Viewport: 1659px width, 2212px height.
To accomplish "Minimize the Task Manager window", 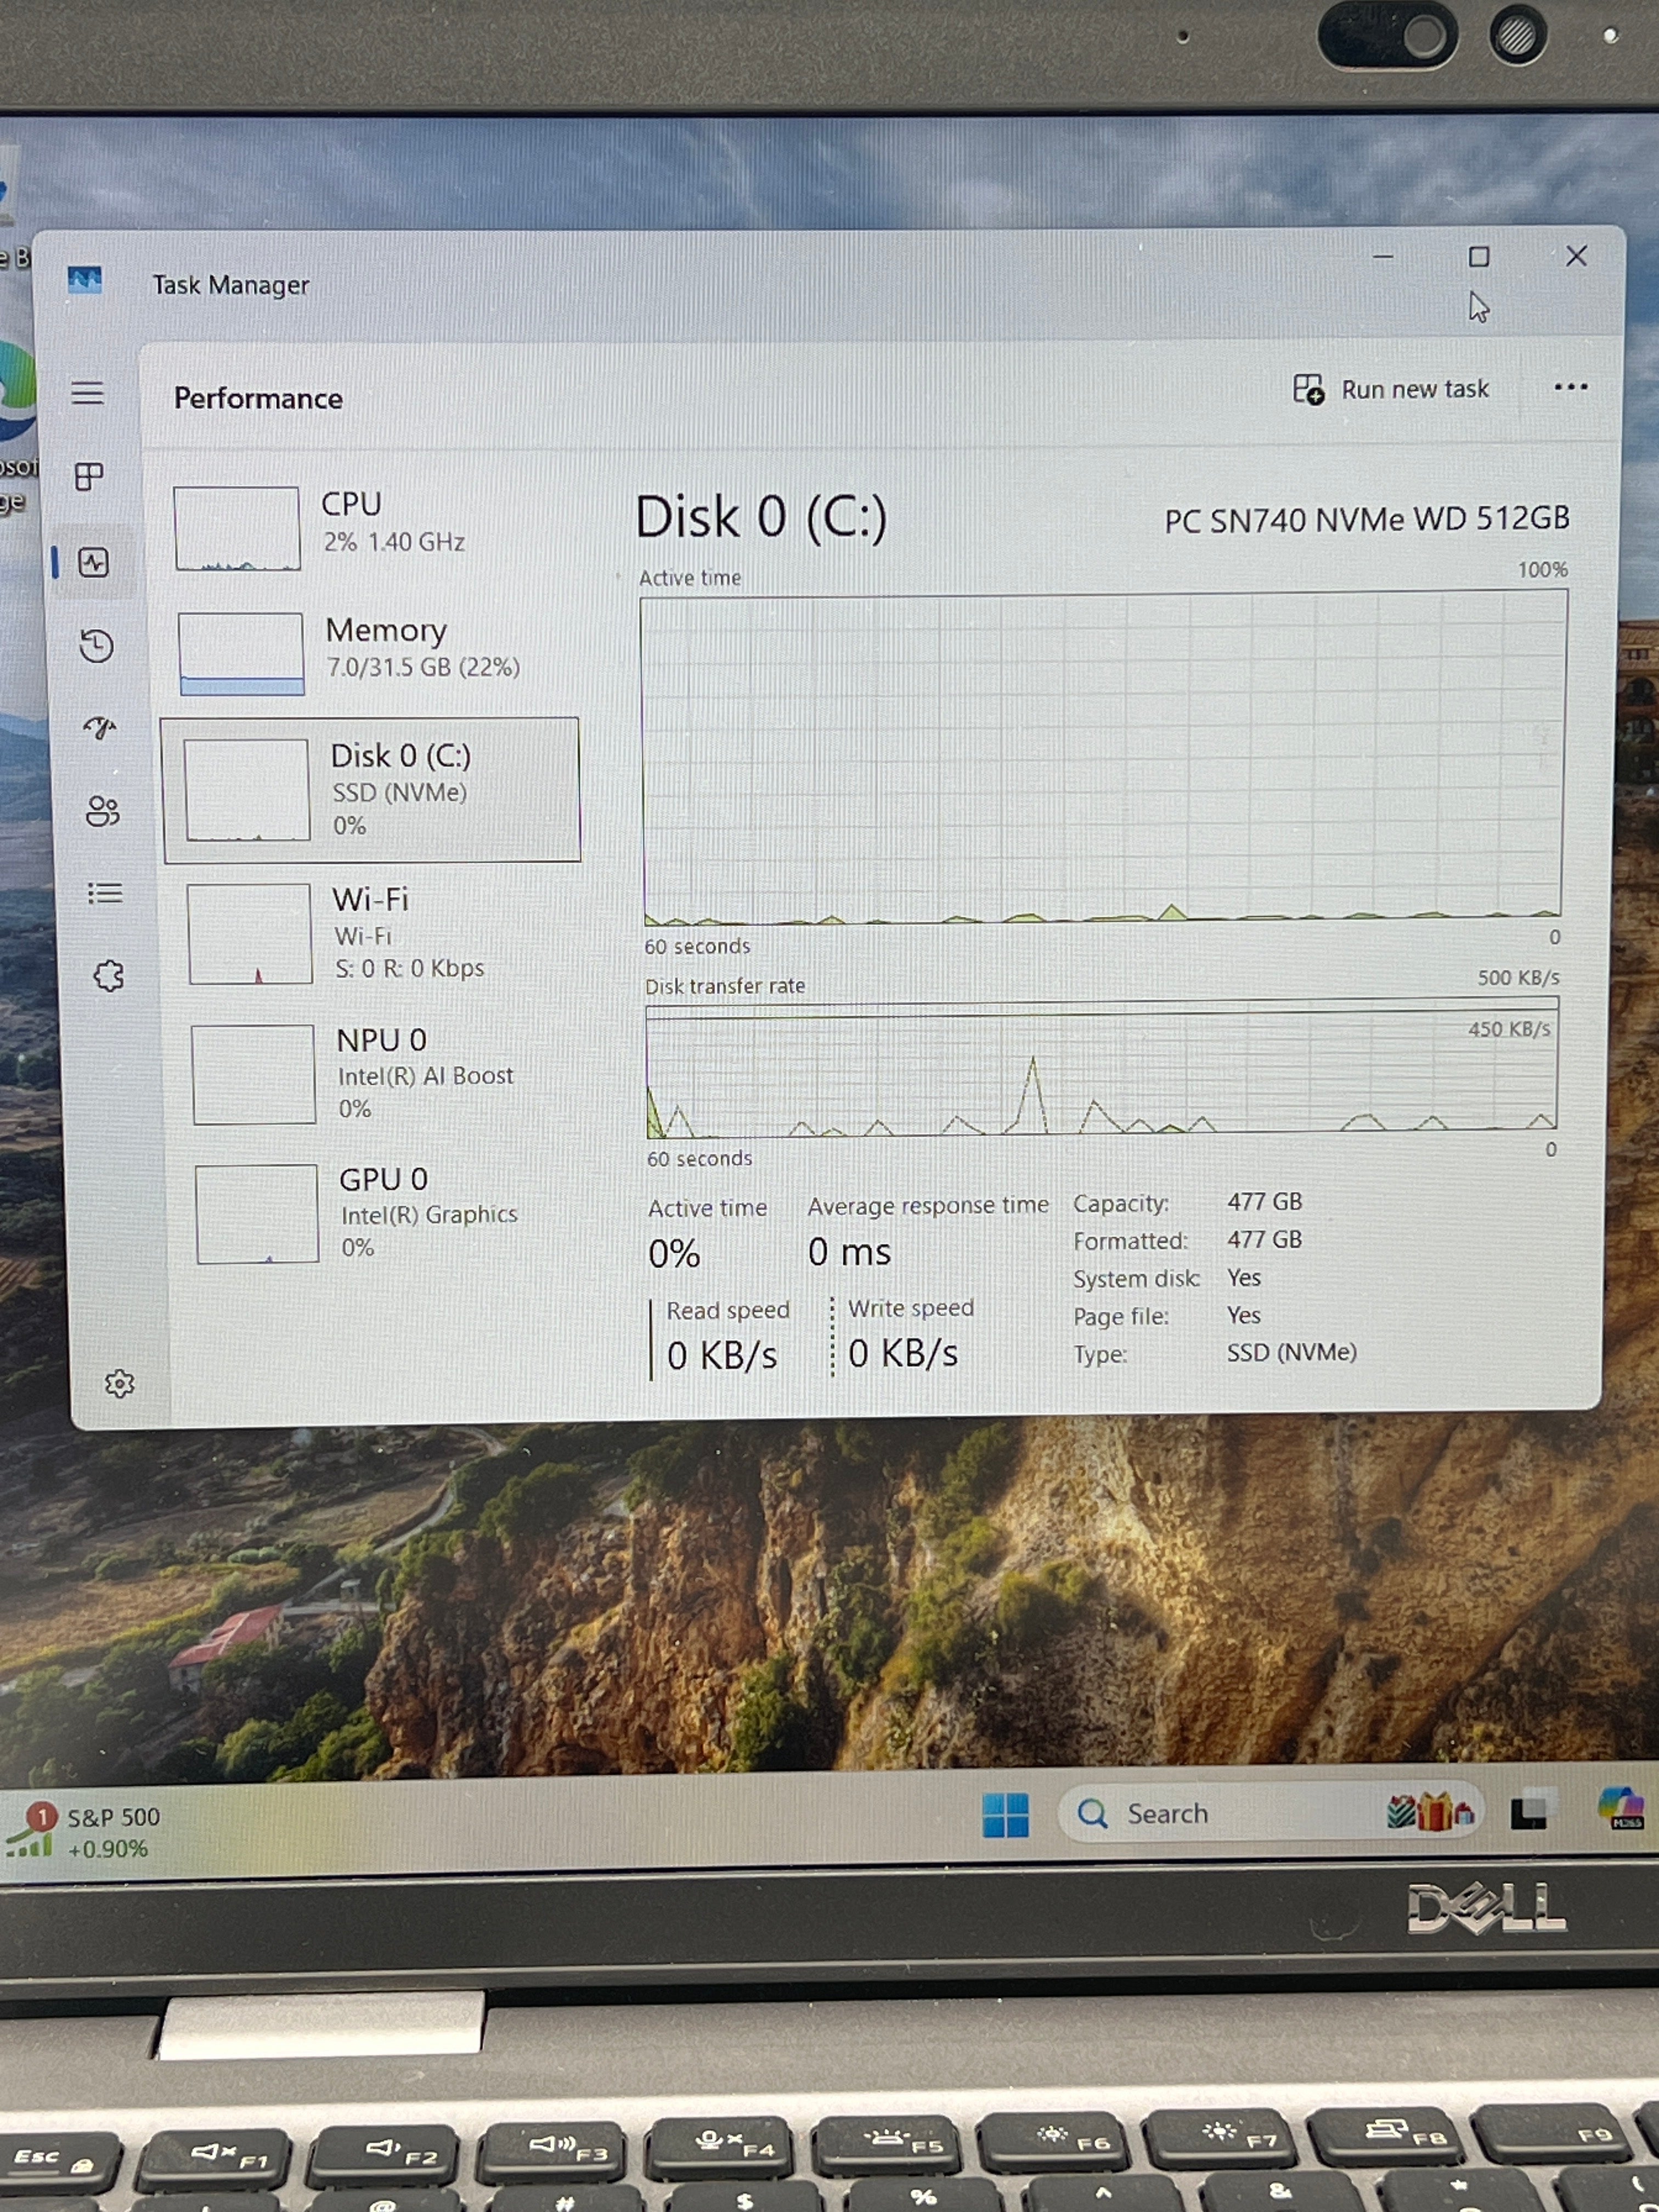I will coord(1383,257).
